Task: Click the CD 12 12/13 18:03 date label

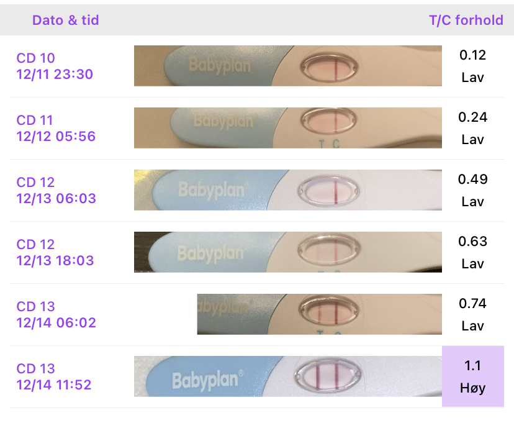Action: coord(55,252)
